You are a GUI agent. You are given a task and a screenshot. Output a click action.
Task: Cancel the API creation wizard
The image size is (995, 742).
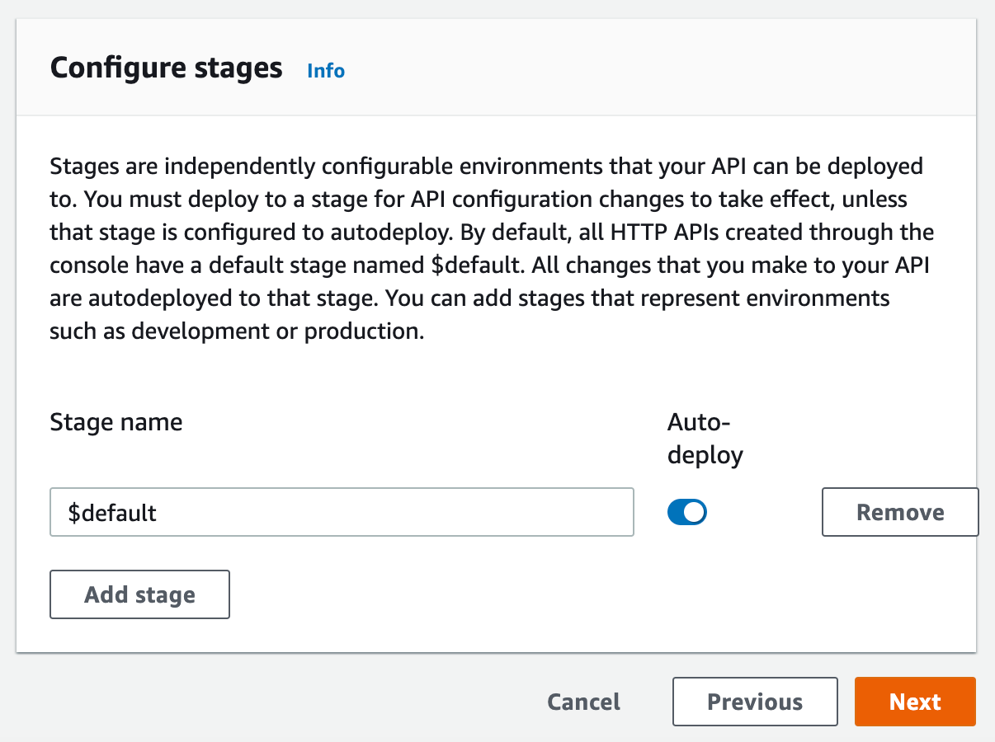(x=583, y=702)
